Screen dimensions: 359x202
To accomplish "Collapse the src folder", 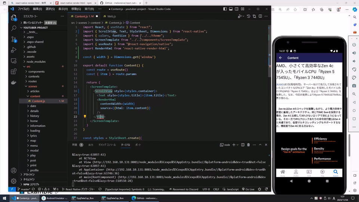I will (x=28, y=67).
